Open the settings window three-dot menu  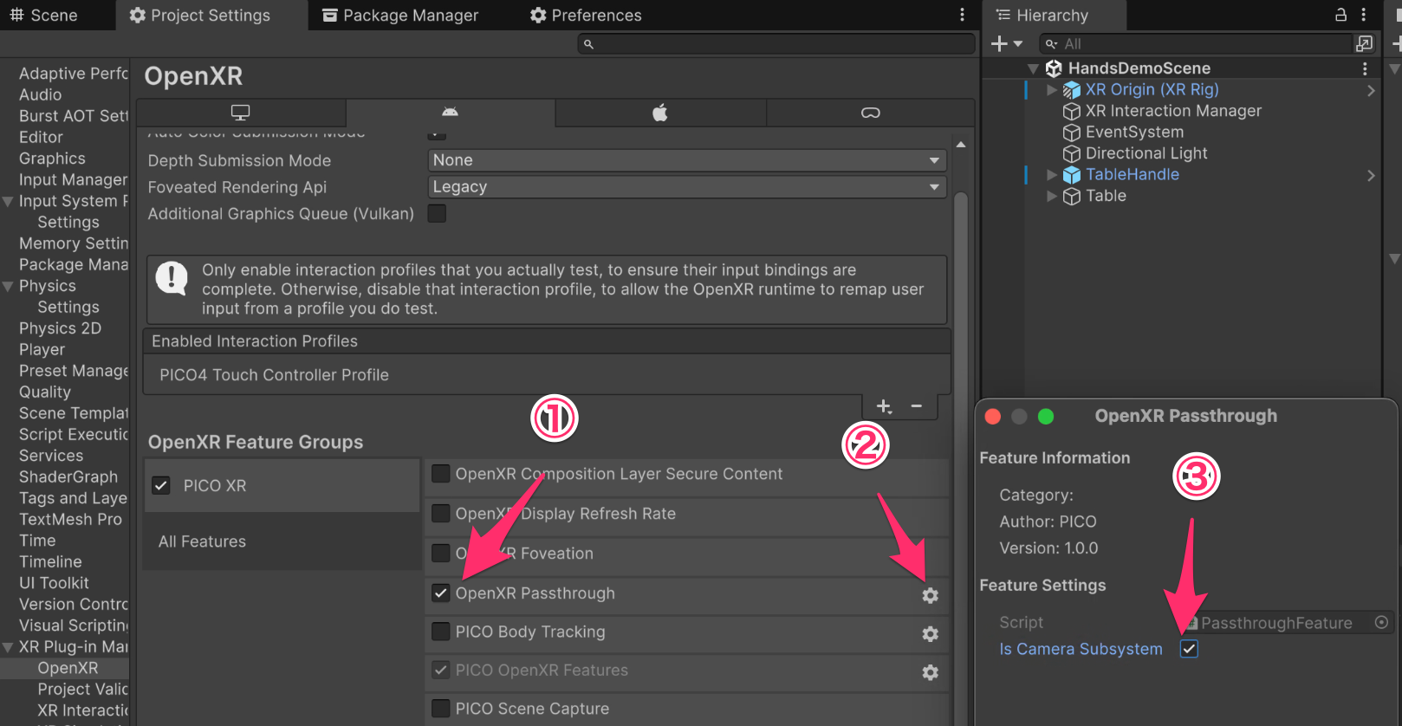point(962,15)
